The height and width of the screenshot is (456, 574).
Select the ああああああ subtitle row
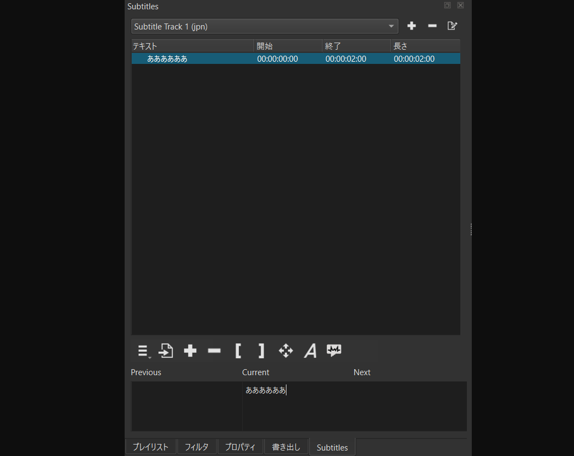click(296, 59)
